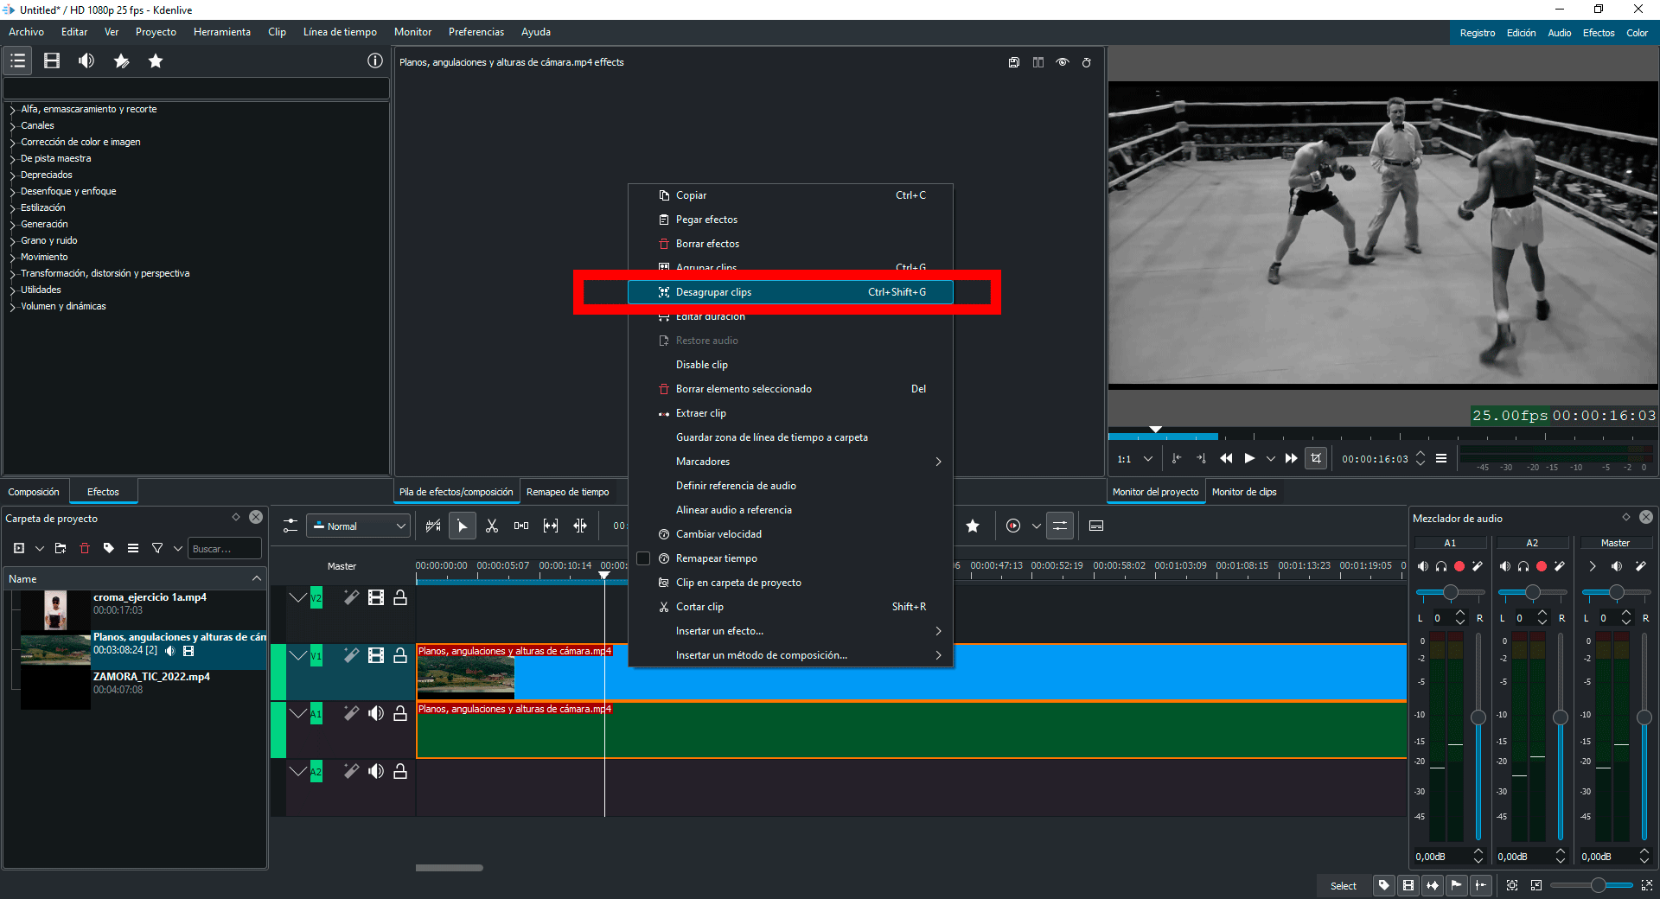Show effect info icon in effects panel
The height and width of the screenshot is (899, 1660).
375,61
